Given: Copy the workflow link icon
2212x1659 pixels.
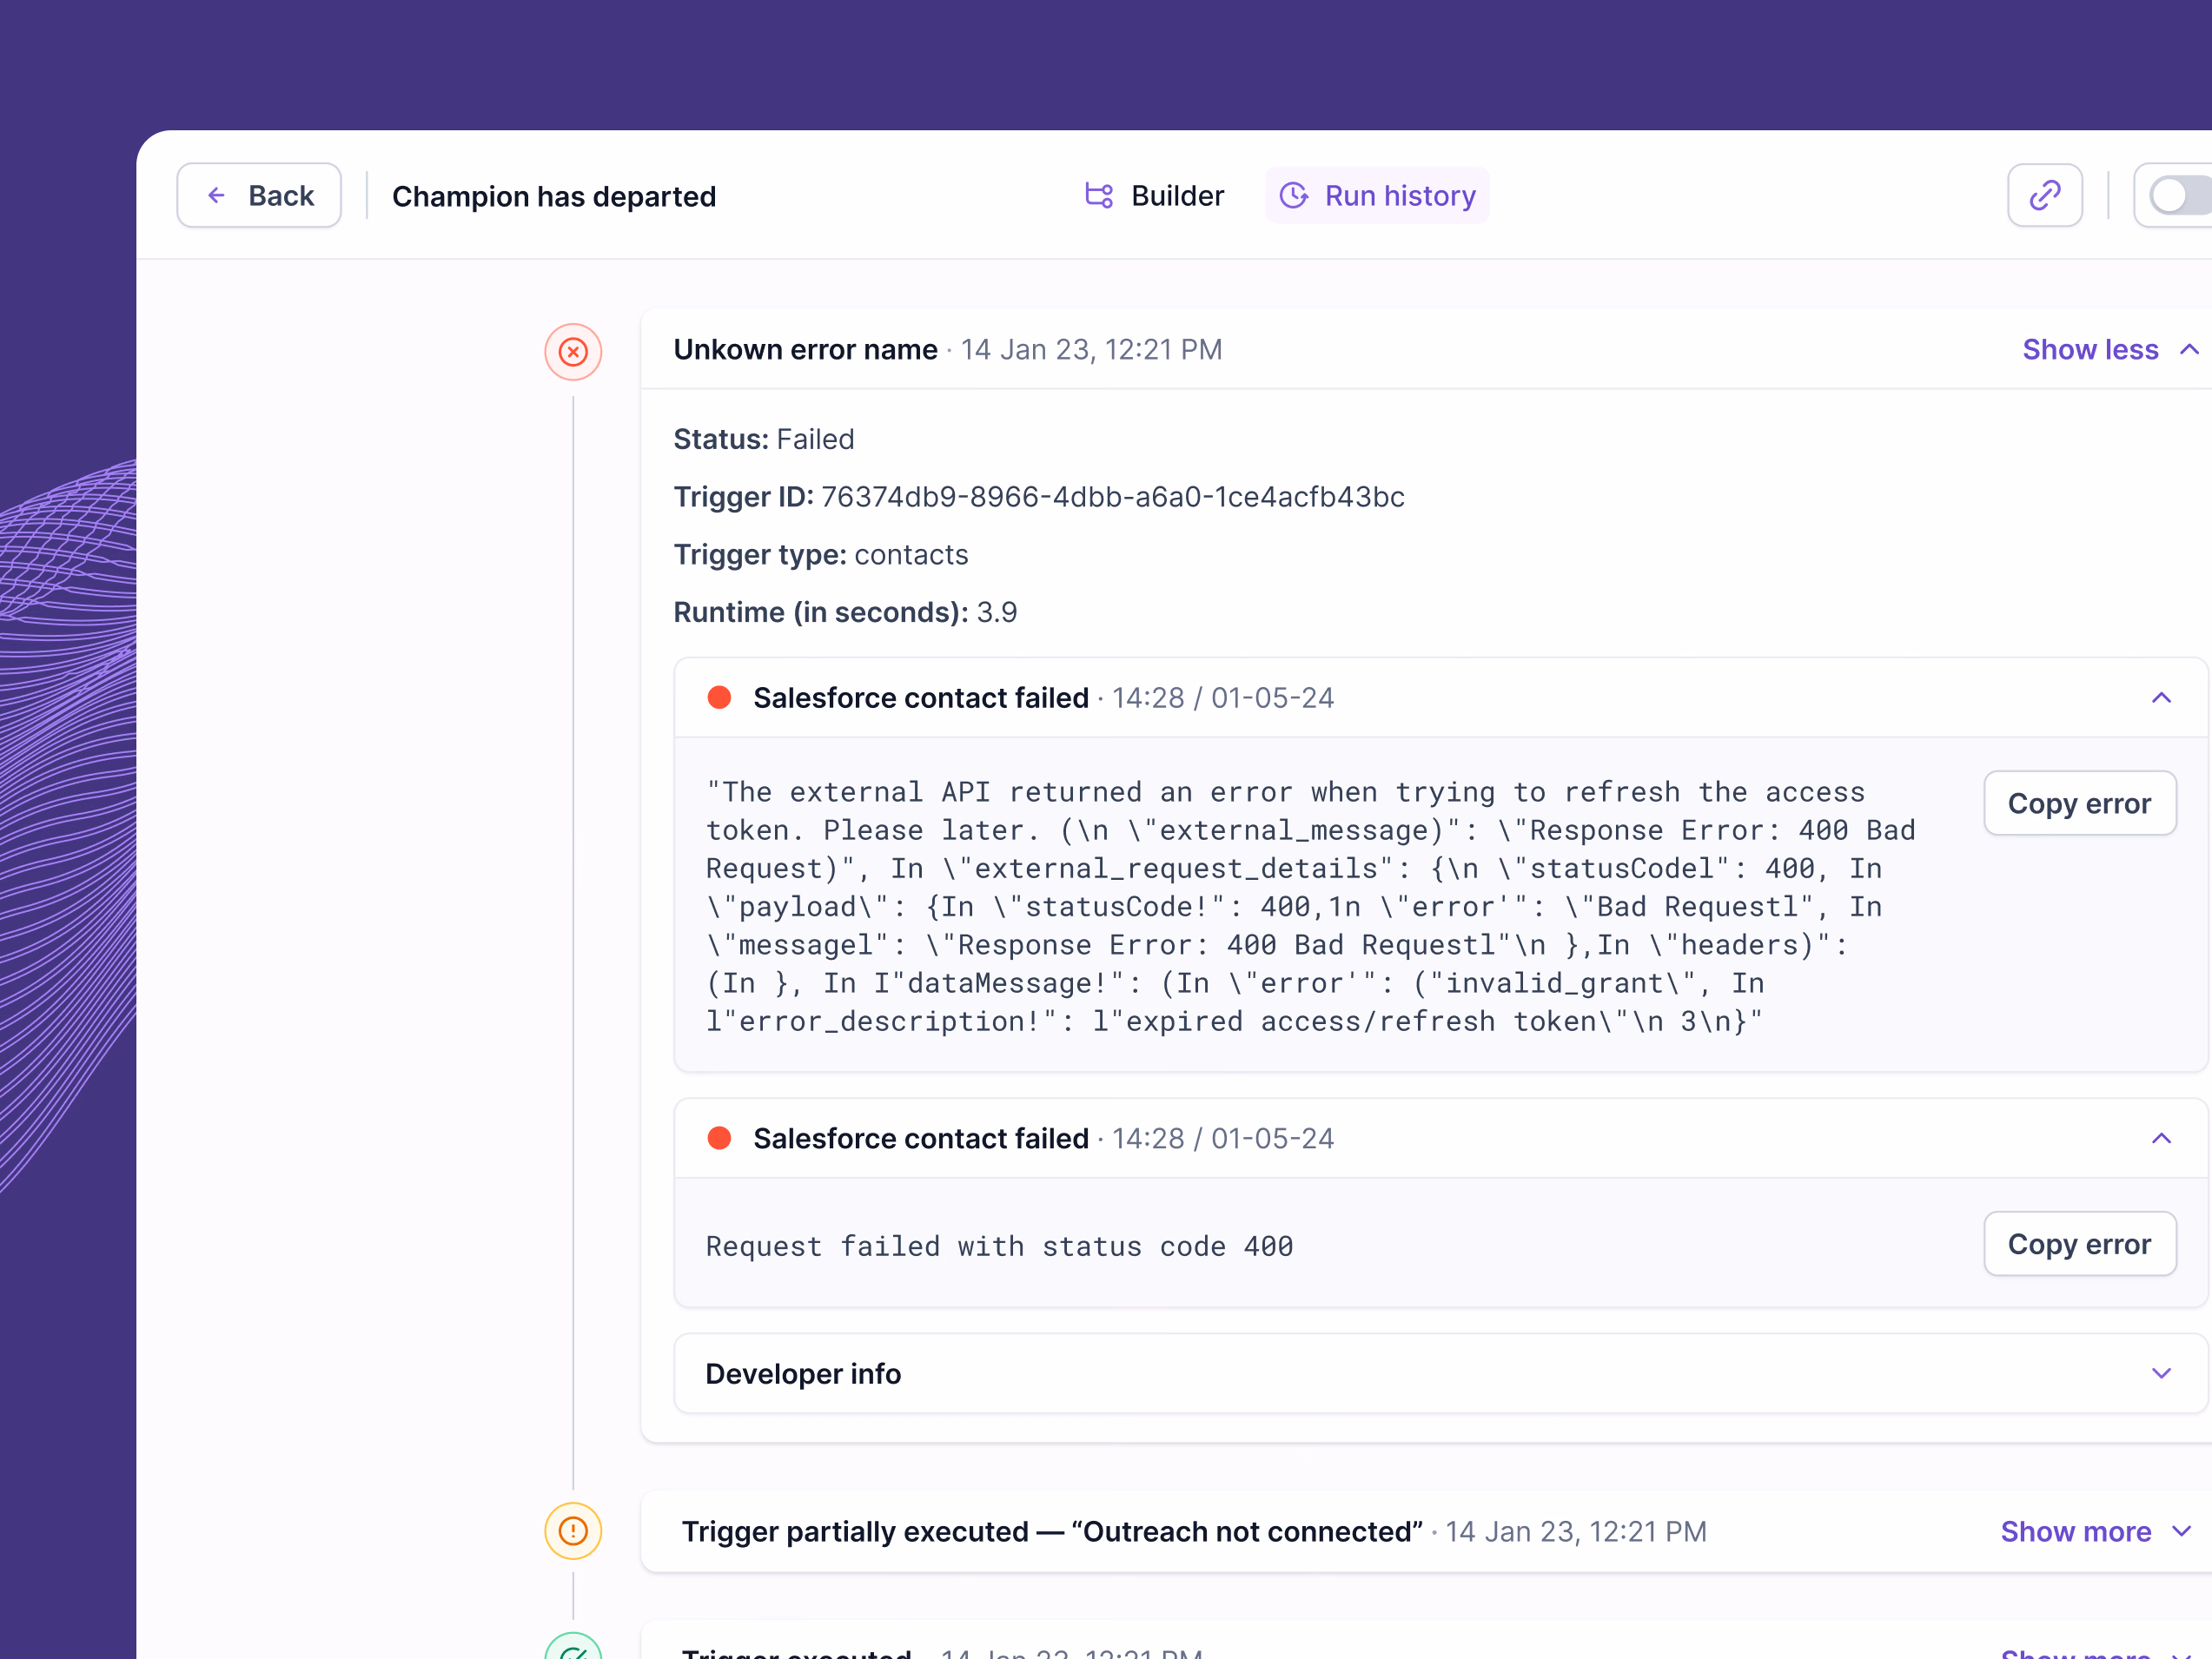Looking at the screenshot, I should [2045, 196].
